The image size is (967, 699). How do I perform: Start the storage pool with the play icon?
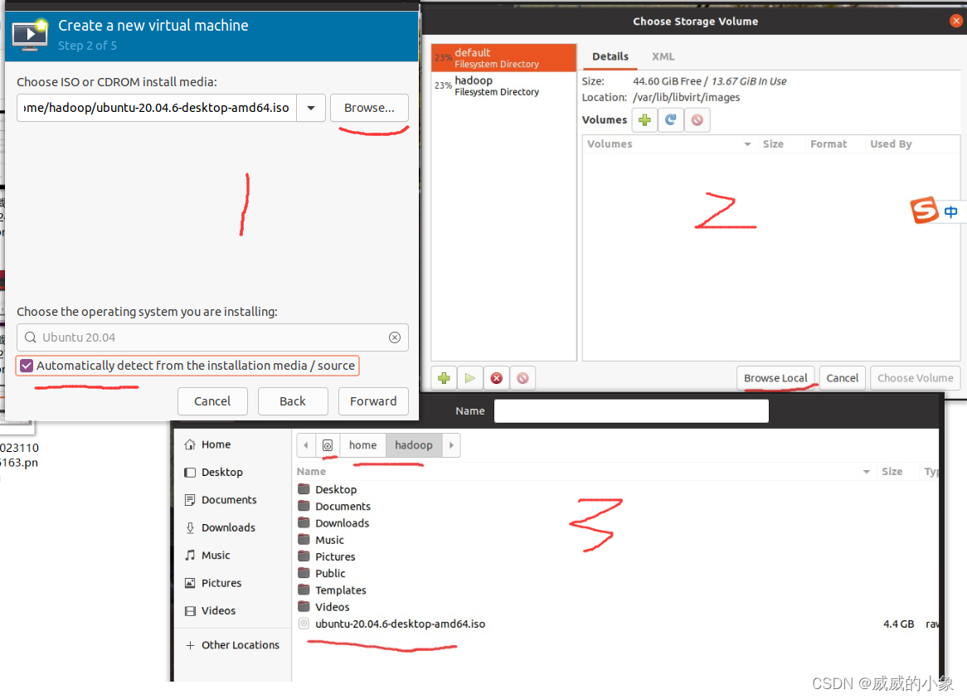click(x=469, y=377)
